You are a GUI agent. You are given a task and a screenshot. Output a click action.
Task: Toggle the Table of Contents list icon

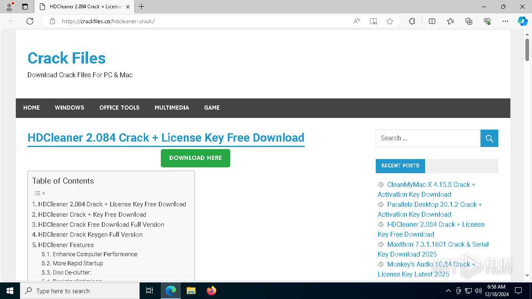39,193
